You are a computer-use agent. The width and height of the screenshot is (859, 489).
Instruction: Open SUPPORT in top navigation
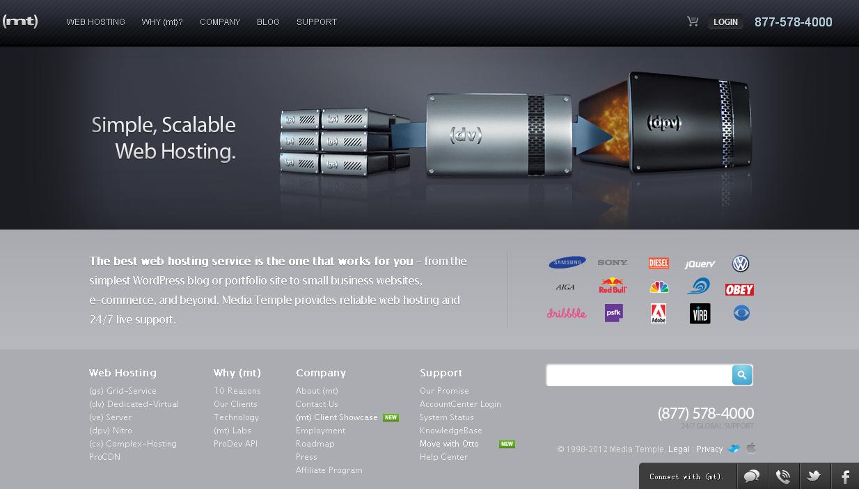click(317, 22)
